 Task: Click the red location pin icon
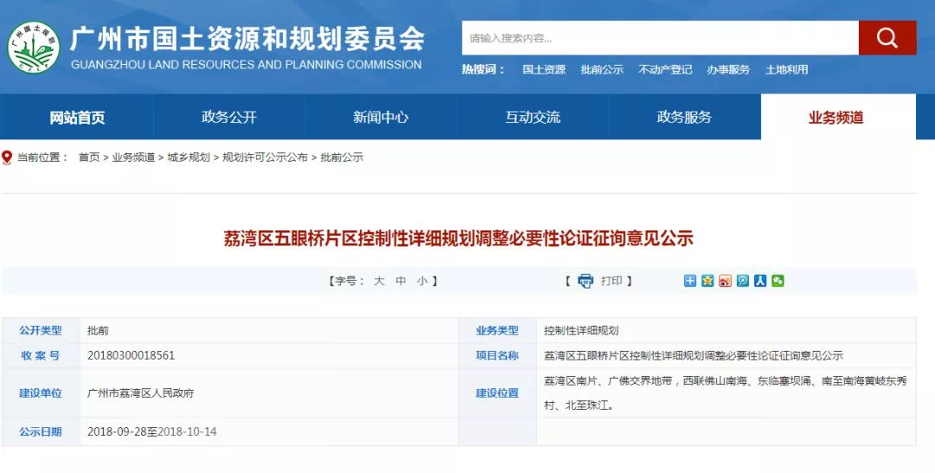point(7,158)
